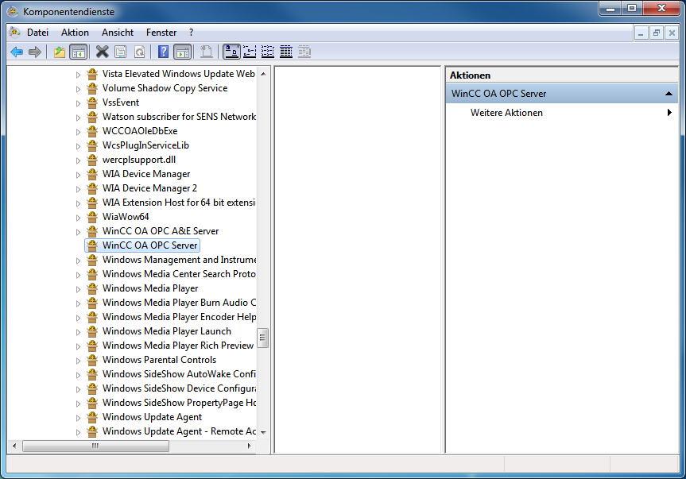This screenshot has width=686, height=479.
Task: Open the Ansicht menu
Action: (x=118, y=33)
